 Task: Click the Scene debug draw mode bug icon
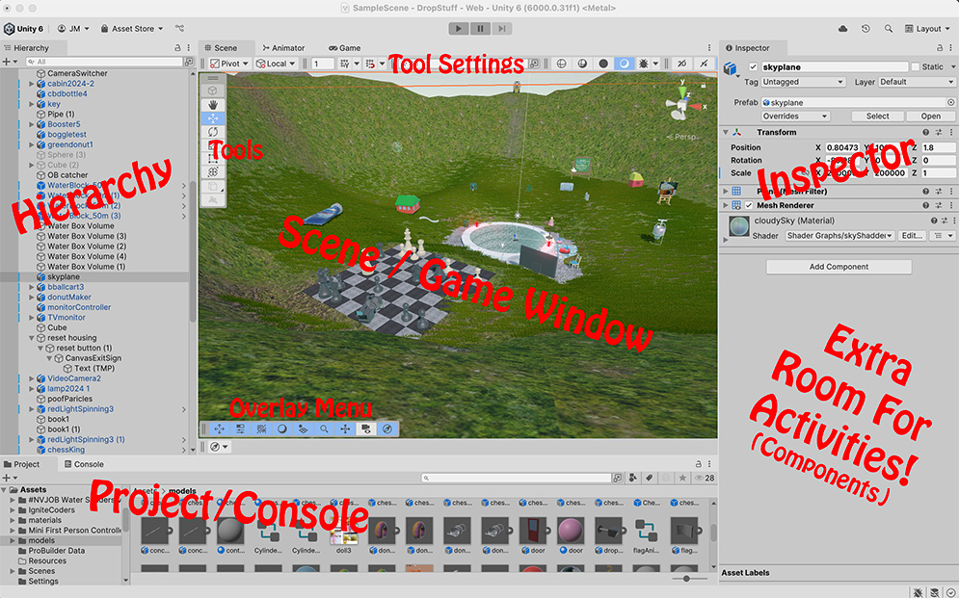pyautogui.click(x=643, y=64)
